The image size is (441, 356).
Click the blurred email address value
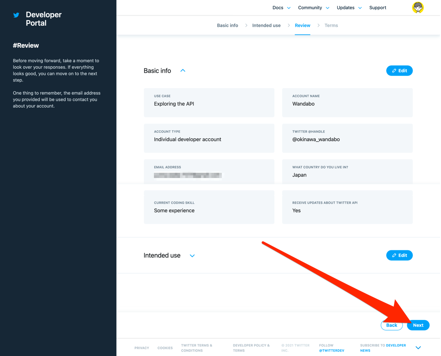(188, 175)
